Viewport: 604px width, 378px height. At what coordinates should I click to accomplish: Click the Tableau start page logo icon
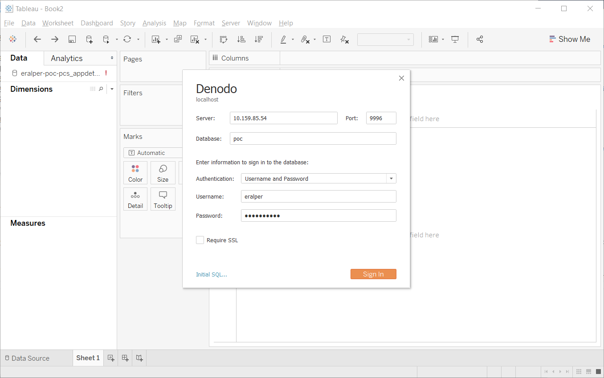click(x=13, y=39)
